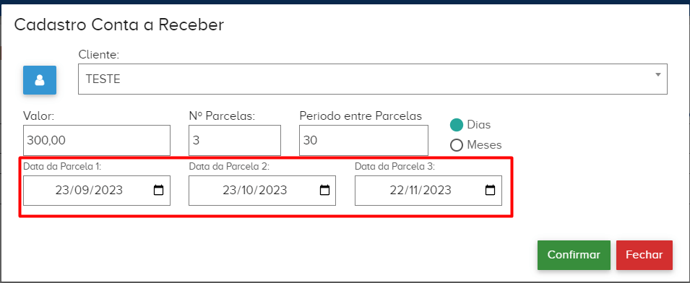Open calendar picker for Data da Parcela 2

click(x=324, y=191)
